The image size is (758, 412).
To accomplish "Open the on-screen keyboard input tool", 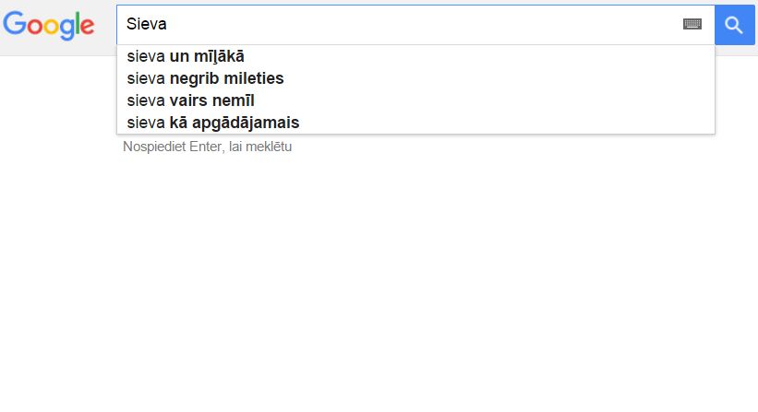I will tap(692, 24).
